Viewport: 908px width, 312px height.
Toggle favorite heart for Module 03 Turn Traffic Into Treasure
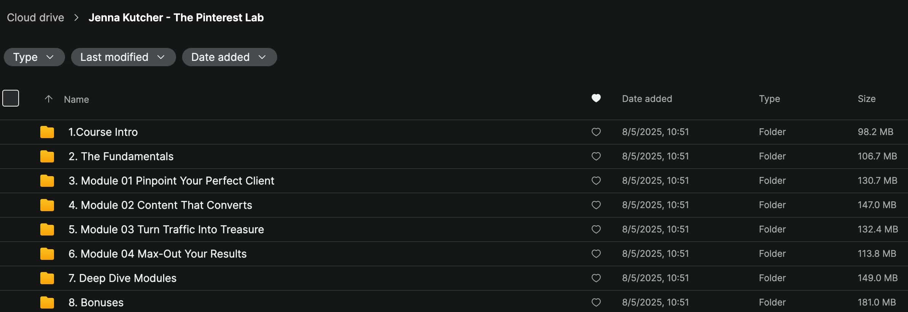coord(596,229)
